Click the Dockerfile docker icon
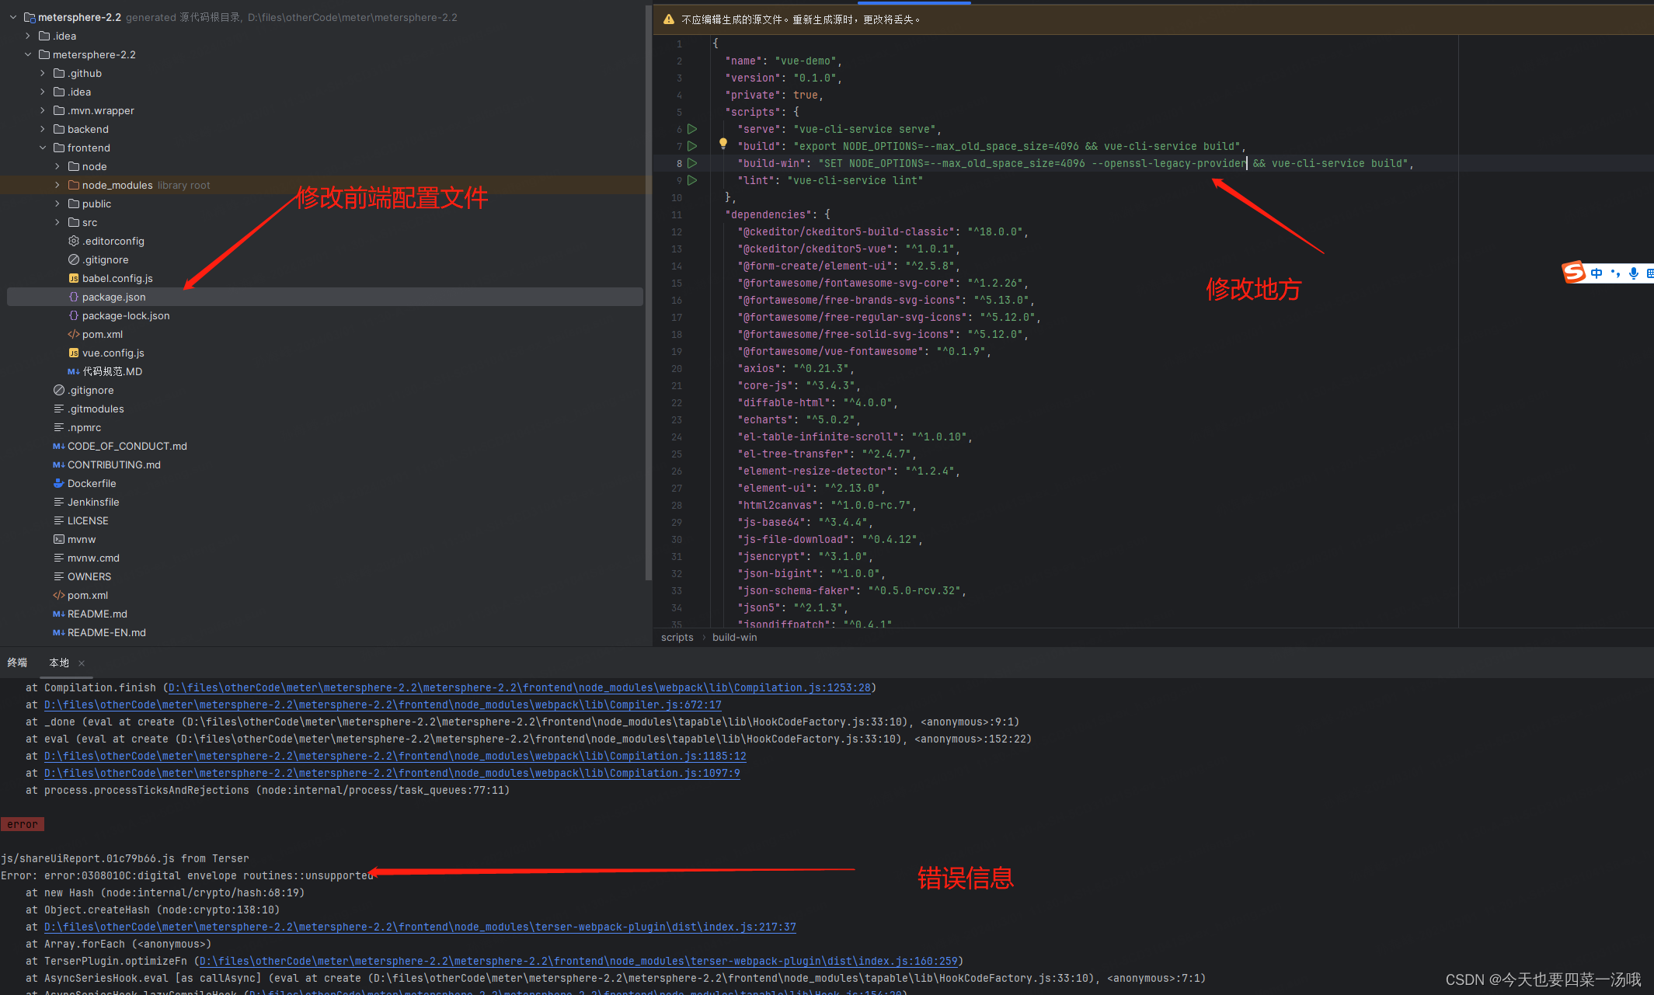This screenshot has width=1654, height=995. point(58,483)
